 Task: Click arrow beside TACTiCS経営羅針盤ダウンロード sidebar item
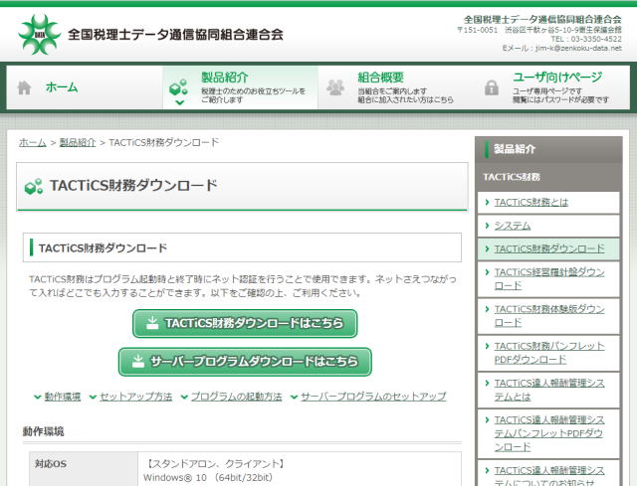[x=487, y=271]
